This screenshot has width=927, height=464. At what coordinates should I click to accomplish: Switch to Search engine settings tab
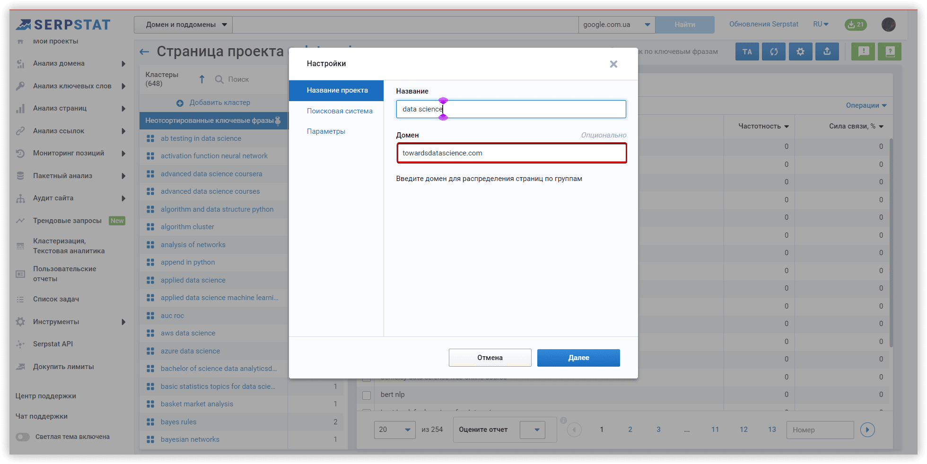click(x=340, y=111)
